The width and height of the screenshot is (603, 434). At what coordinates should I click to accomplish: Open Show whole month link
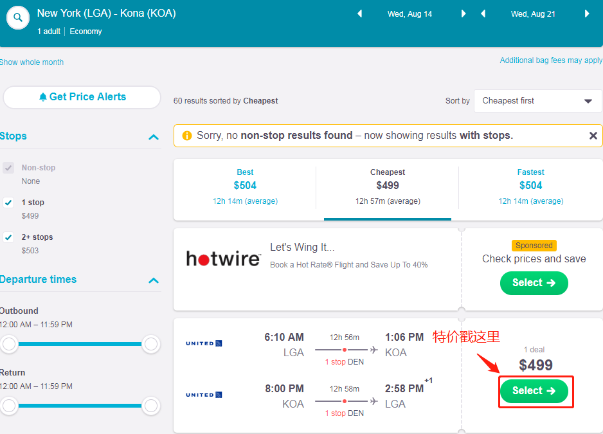(x=32, y=62)
